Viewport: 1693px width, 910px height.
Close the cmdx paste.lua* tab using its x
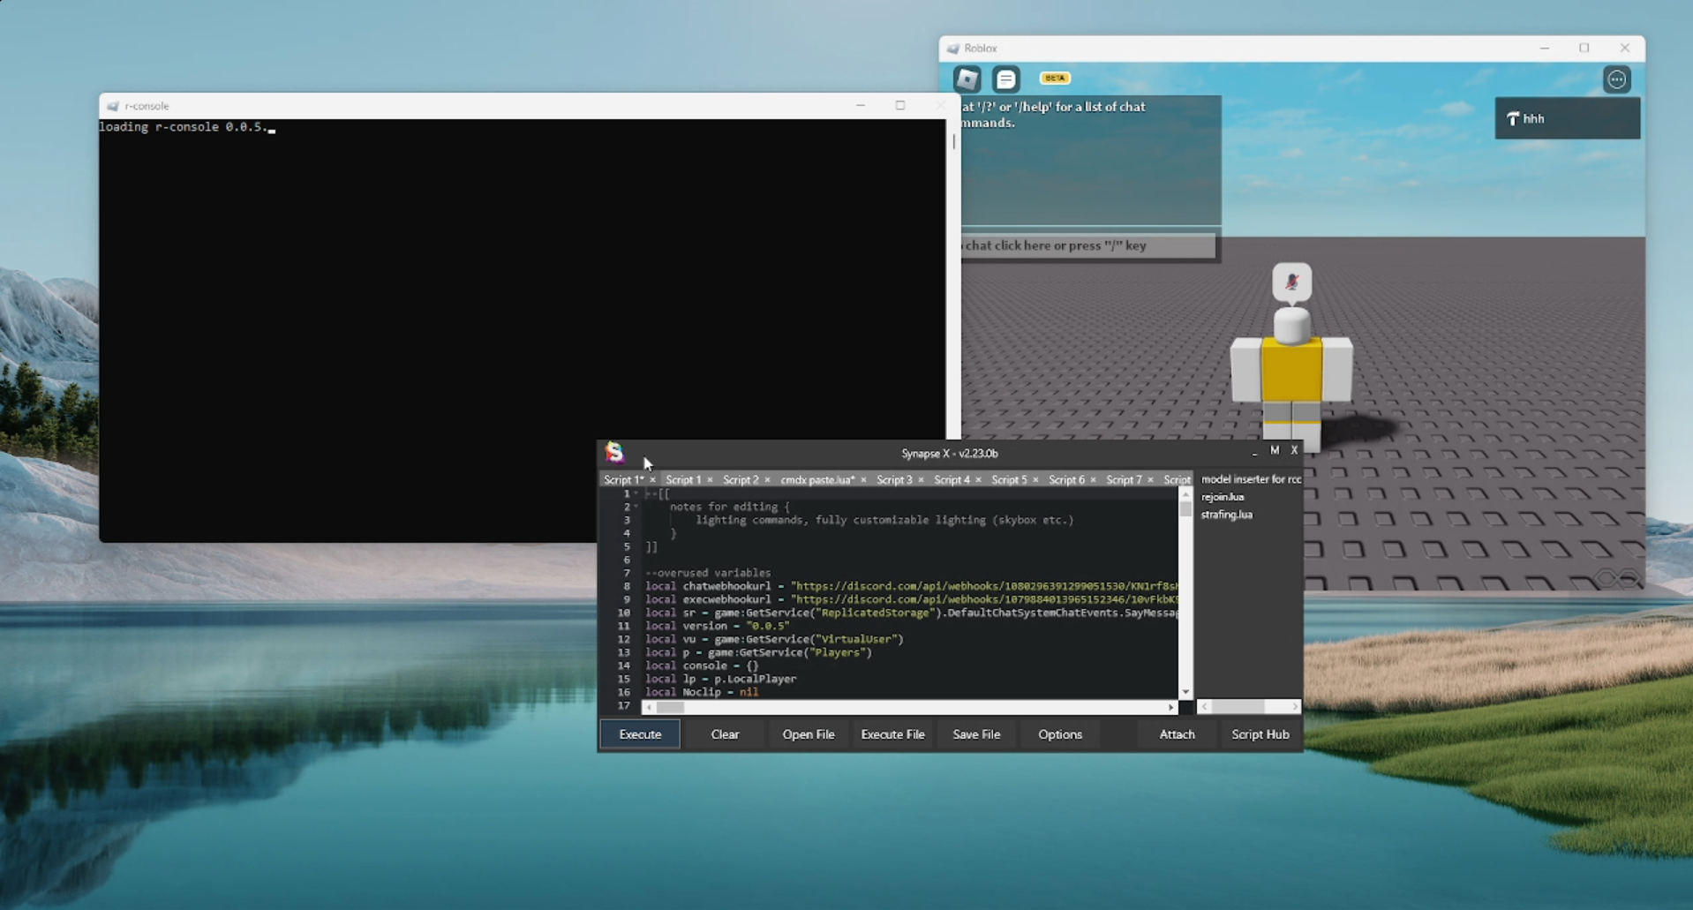(863, 480)
